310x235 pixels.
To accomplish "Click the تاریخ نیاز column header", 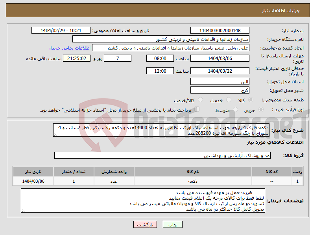I will [33, 172].
